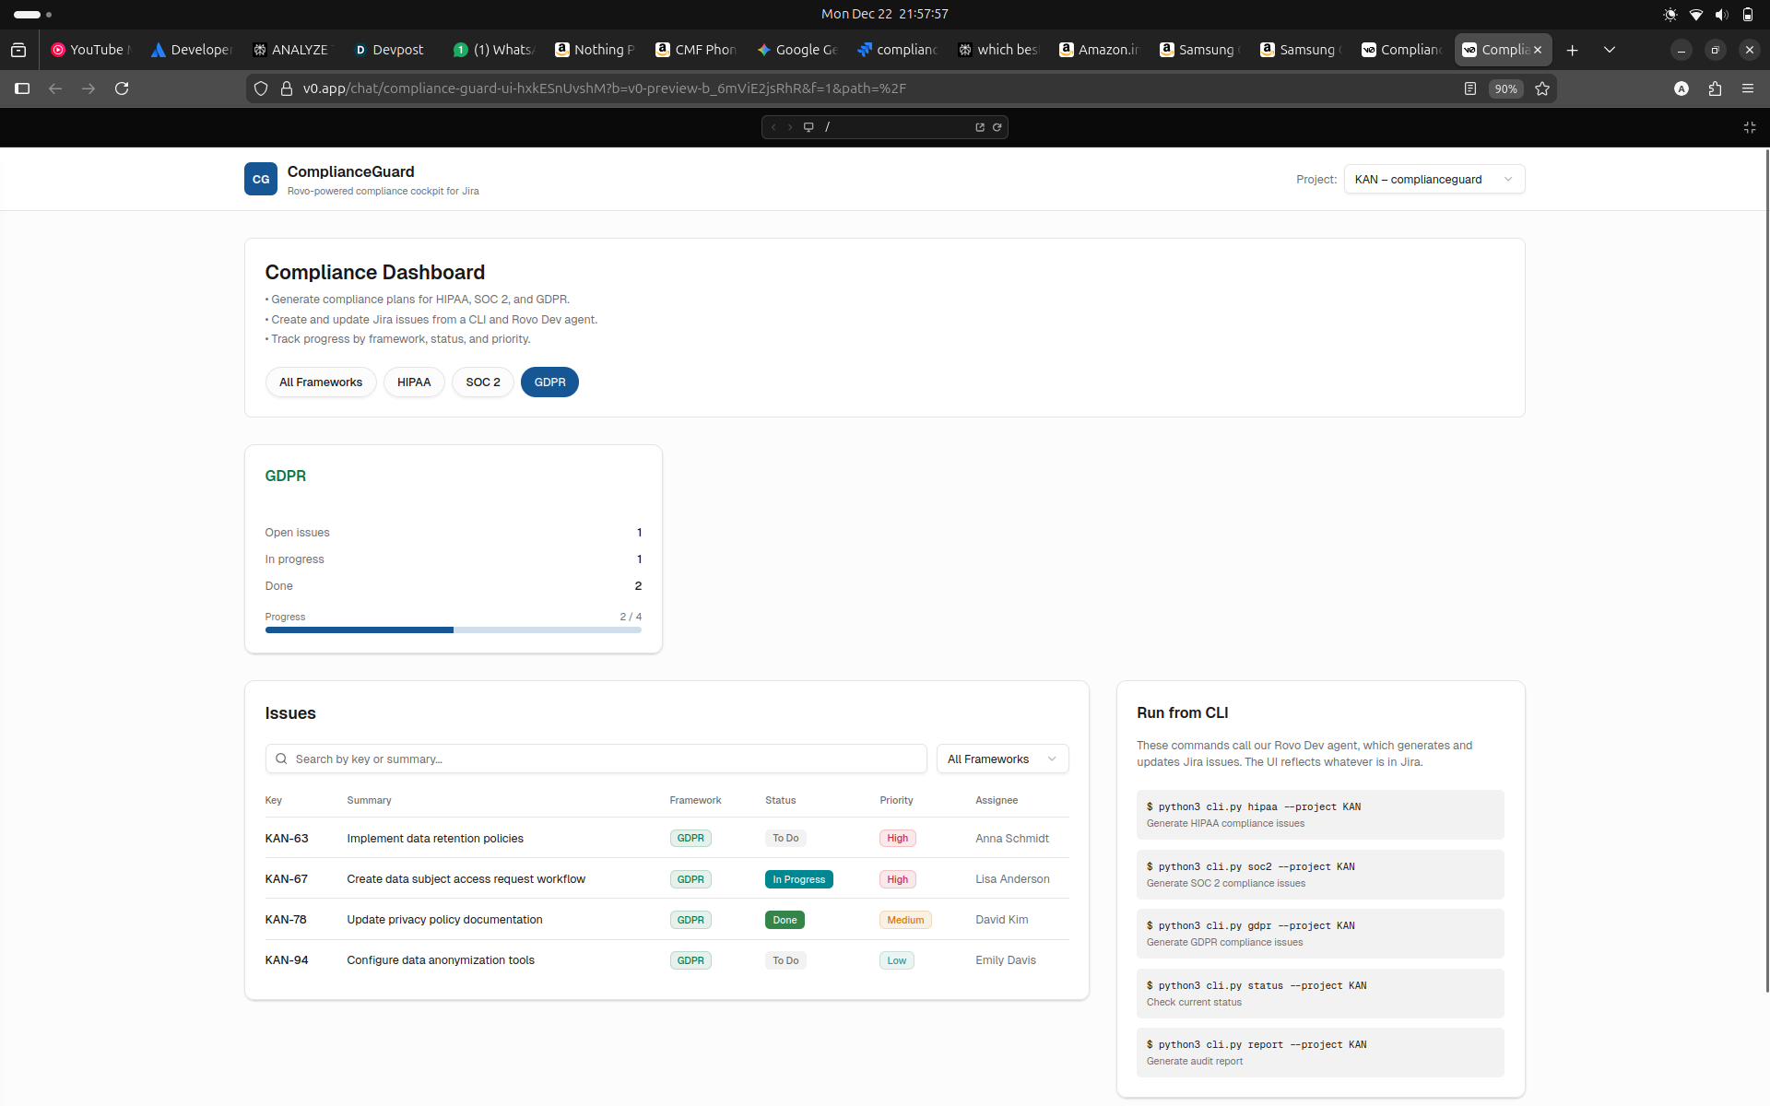Click the GDPR progress bar
This screenshot has width=1770, height=1106.
click(453, 629)
